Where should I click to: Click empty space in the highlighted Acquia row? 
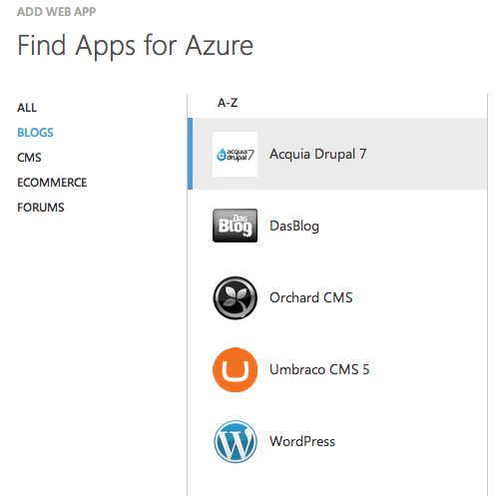(426, 154)
